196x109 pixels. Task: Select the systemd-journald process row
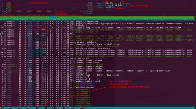tap(97, 60)
